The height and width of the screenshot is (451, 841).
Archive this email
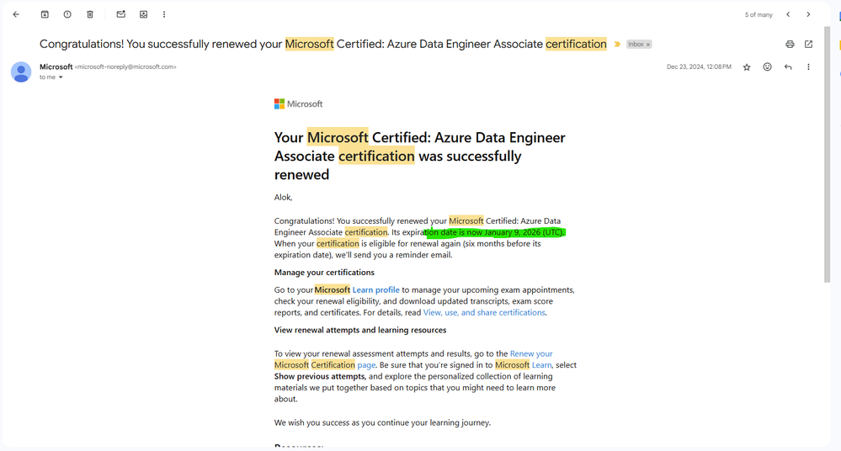pos(45,14)
